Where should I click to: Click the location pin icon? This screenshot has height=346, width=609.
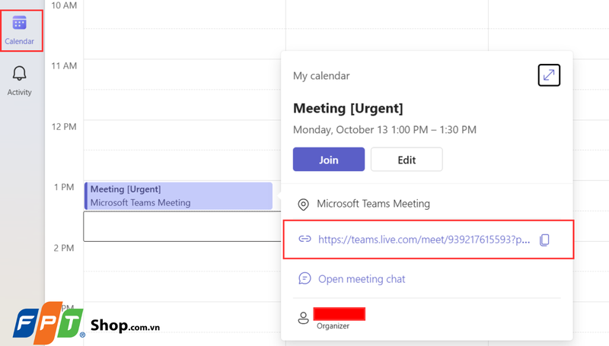pyautogui.click(x=303, y=205)
